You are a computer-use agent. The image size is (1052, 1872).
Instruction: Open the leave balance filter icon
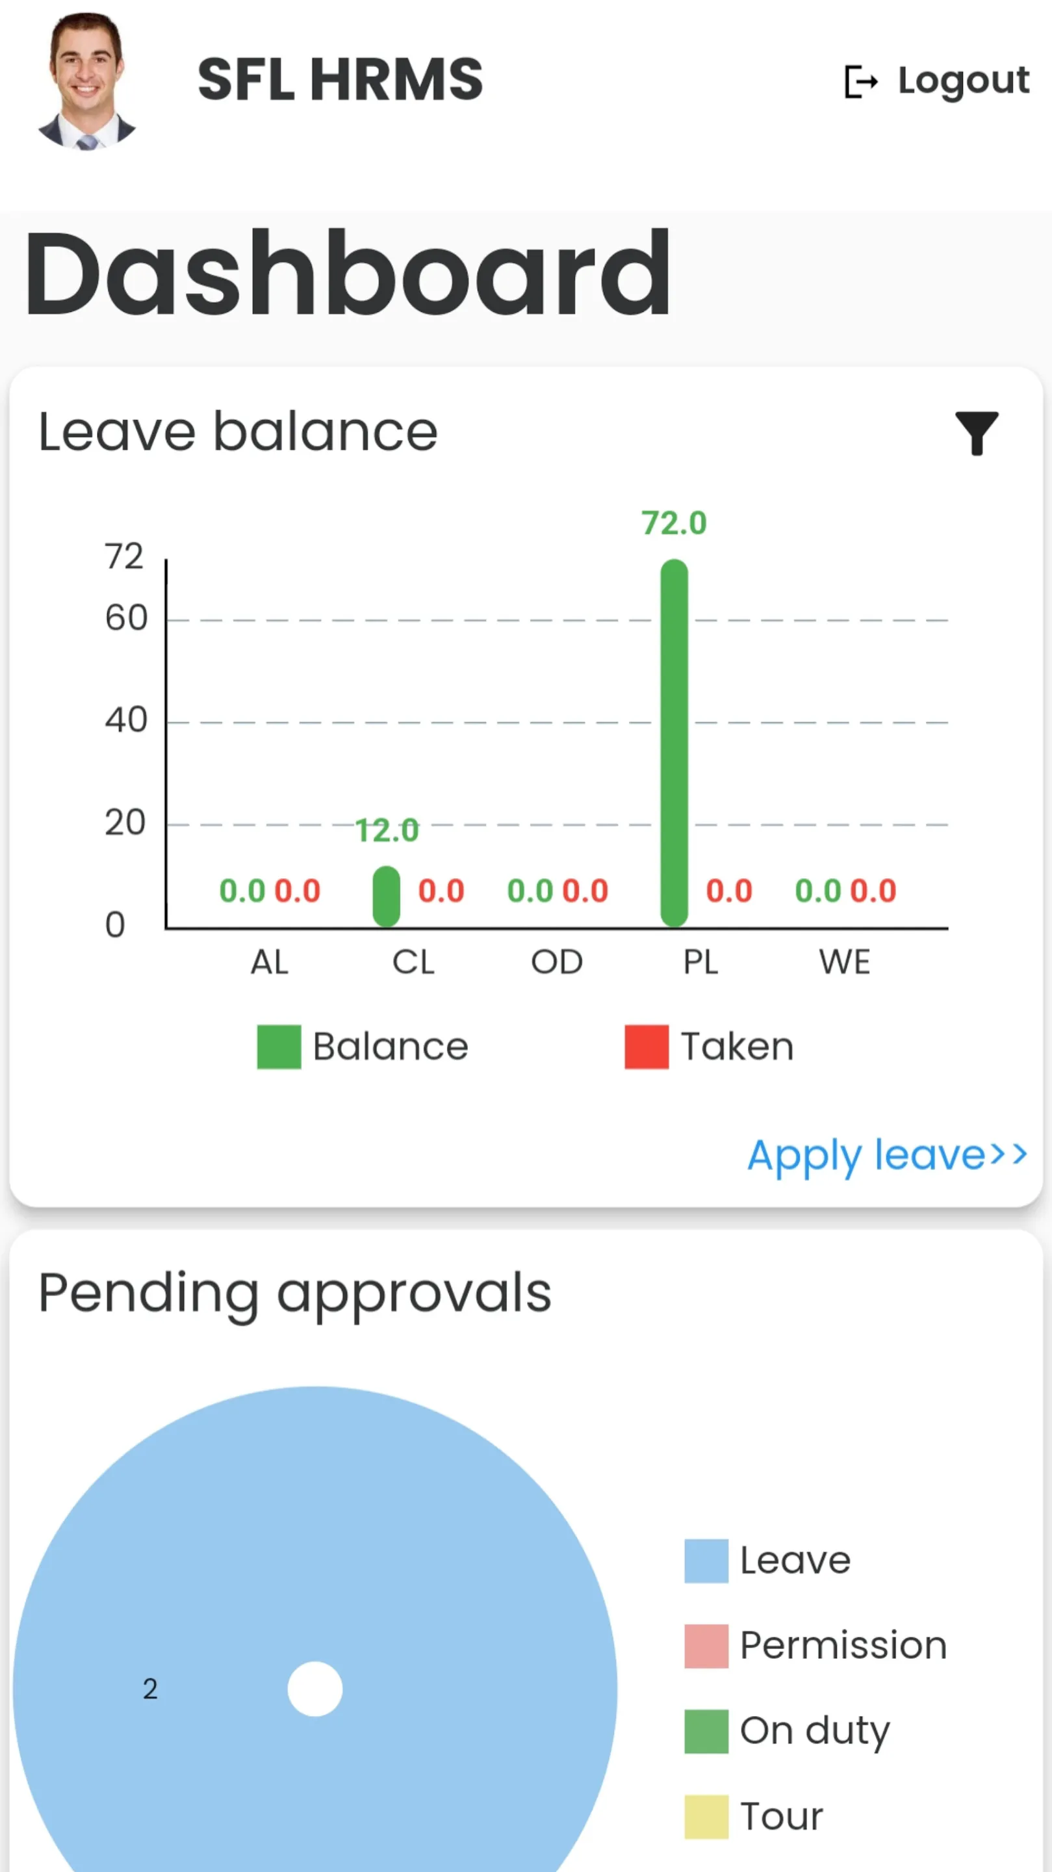(976, 433)
